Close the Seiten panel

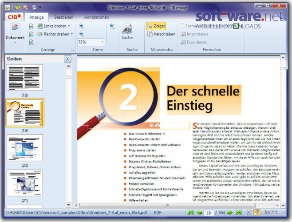point(67,59)
